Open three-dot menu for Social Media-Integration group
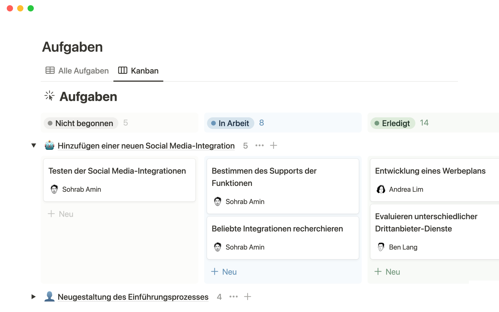This screenshot has height=312, width=499. pos(259,146)
